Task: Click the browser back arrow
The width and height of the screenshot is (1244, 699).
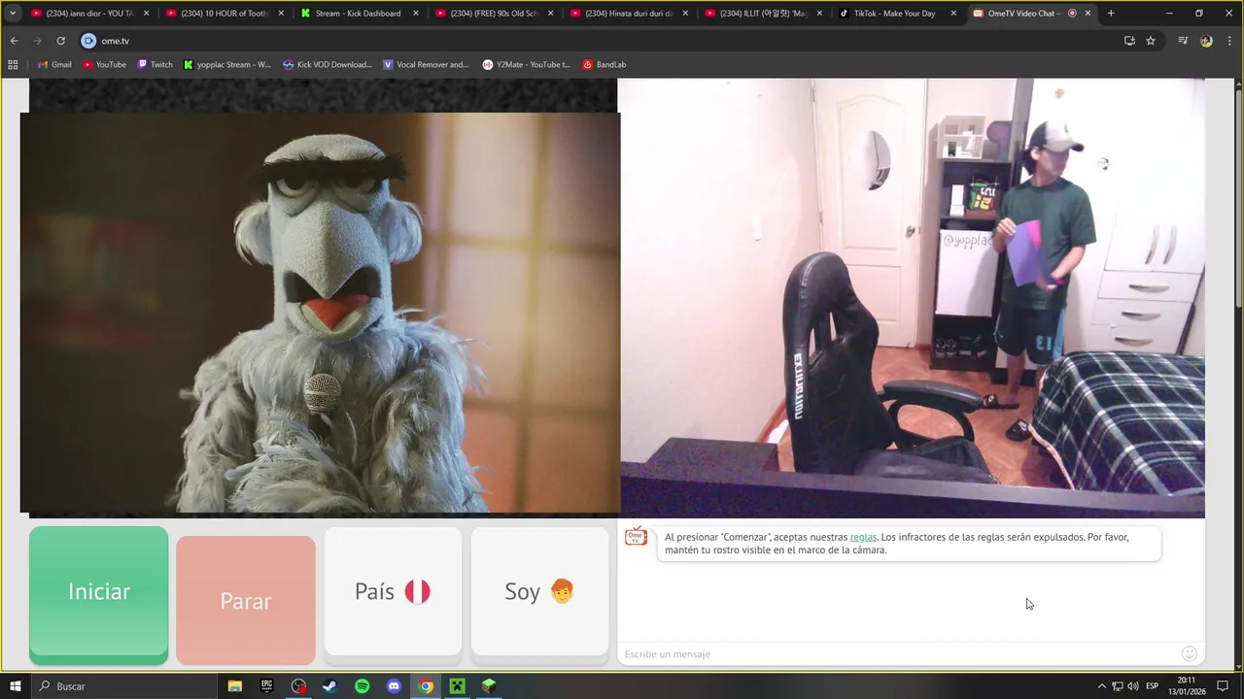Action: pos(15,41)
